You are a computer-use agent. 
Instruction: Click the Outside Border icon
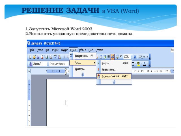click(x=133, y=64)
